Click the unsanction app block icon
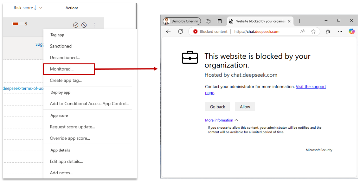The image size is (360, 181). tap(84, 25)
